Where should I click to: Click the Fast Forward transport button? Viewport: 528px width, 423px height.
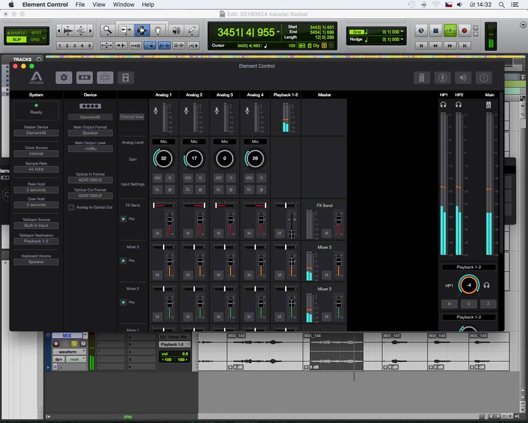(x=450, y=45)
